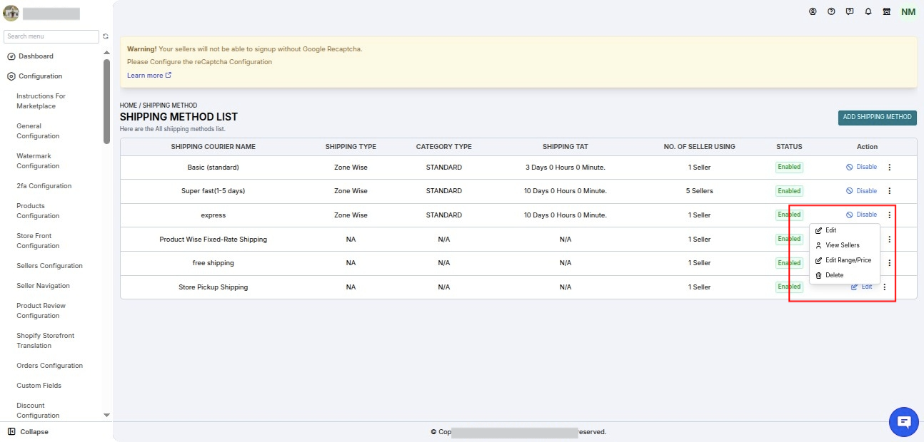
Task: Click NO. OF SELLER USING column header
Action: (x=699, y=147)
